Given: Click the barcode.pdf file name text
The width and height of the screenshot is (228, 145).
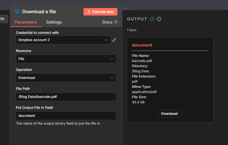Looking at the screenshot, I should 142,61.
